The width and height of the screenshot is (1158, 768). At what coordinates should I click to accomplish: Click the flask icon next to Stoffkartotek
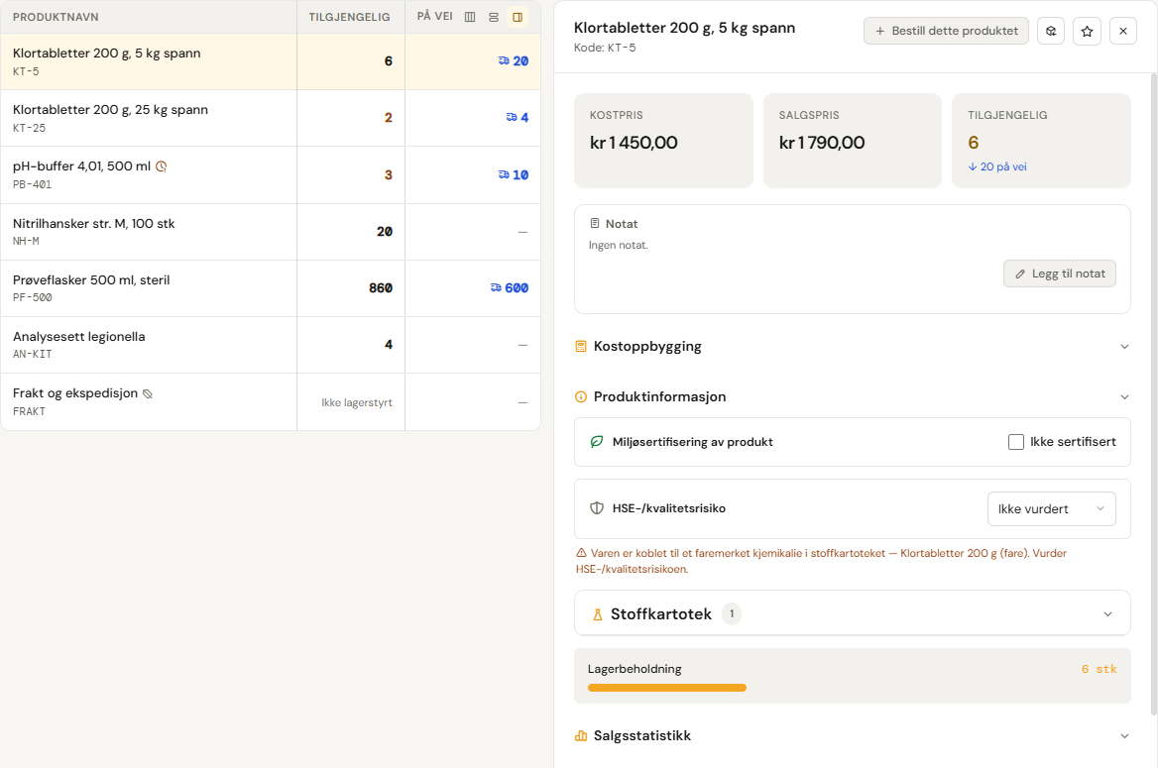pos(598,614)
